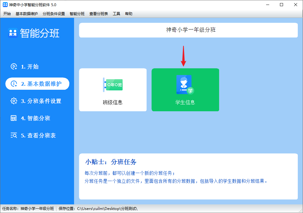Viewport: 303px width, 213px height.
Task: Open the 开始 menu
Action: tap(7, 14)
